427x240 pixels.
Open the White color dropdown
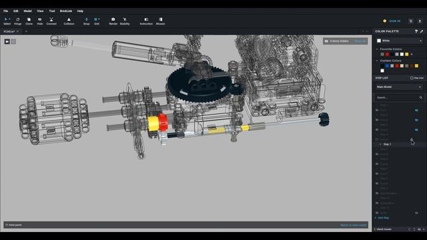(399, 41)
